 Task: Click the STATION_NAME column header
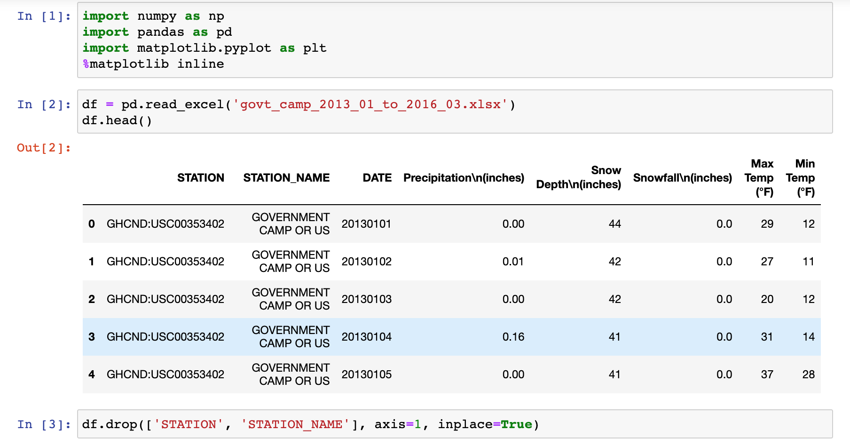coord(286,178)
